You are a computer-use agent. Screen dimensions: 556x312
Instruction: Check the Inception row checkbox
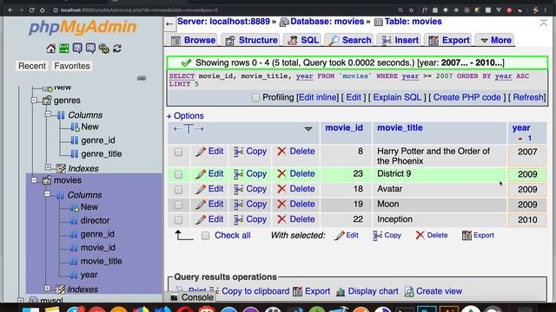[178, 220]
